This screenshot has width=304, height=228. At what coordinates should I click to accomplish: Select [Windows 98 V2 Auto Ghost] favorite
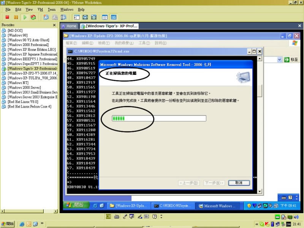pyautogui.click(x=28, y=40)
